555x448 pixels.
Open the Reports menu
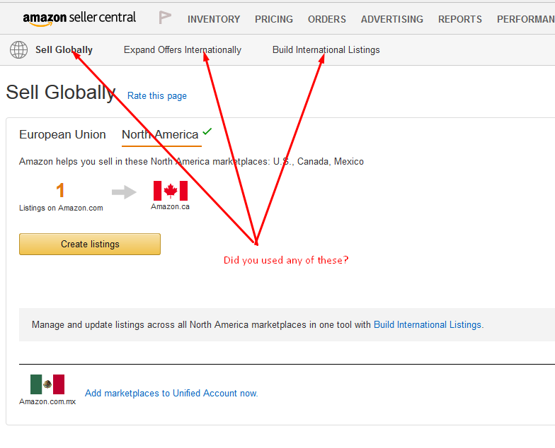pyautogui.click(x=460, y=19)
